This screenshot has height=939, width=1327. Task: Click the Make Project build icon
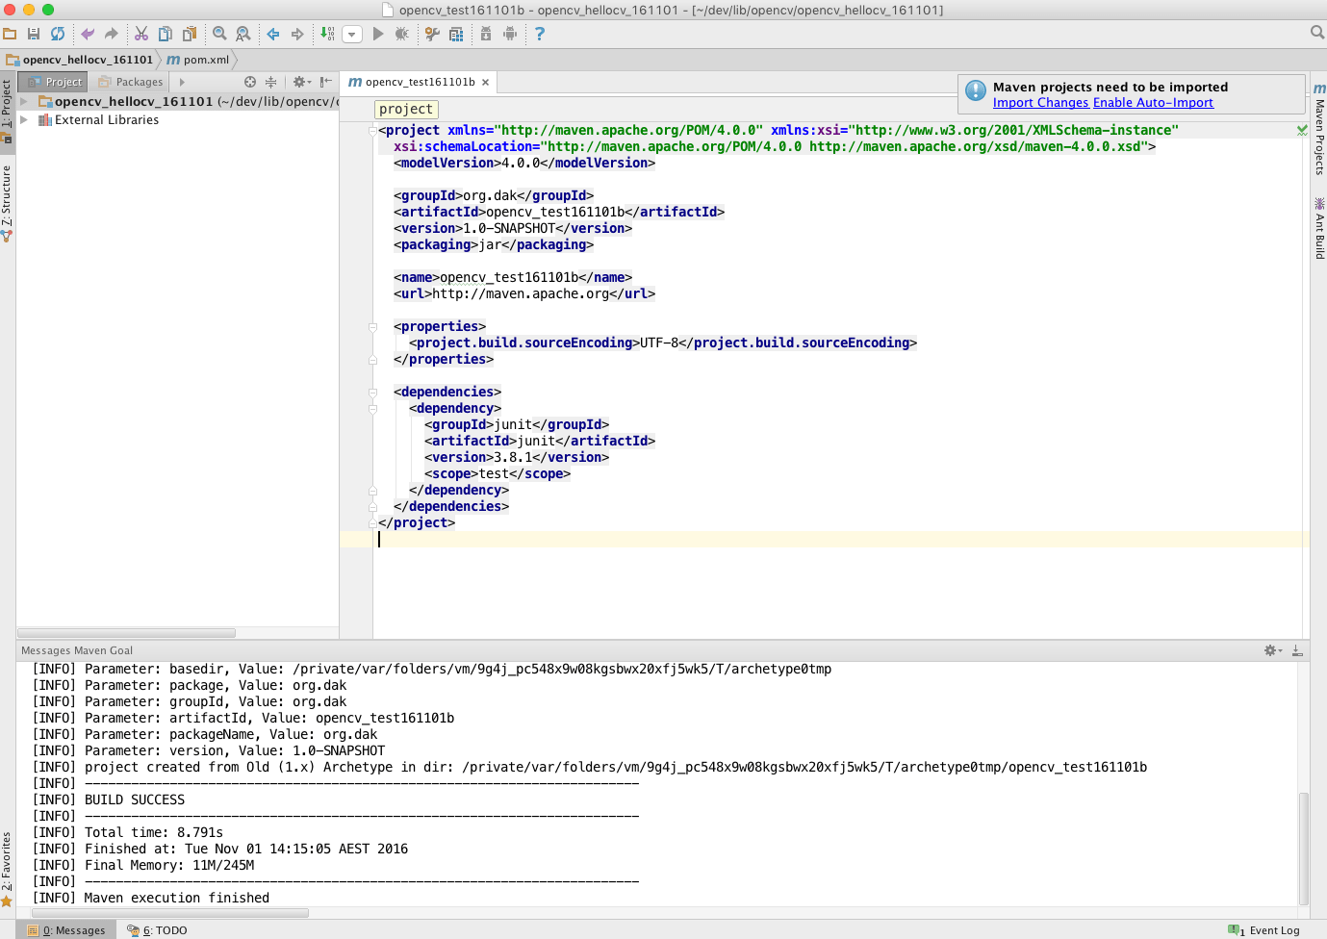(x=327, y=34)
